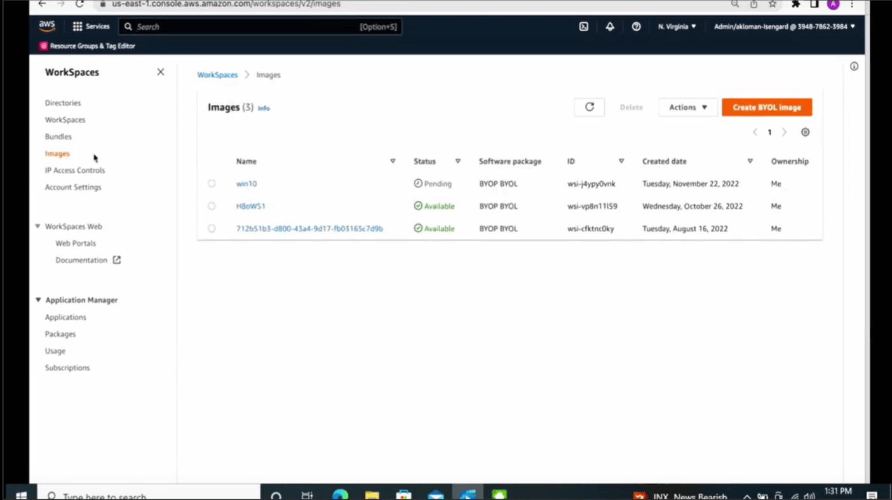Screen dimensions: 892x500
Task: Refresh the Images list
Action: [589, 107]
